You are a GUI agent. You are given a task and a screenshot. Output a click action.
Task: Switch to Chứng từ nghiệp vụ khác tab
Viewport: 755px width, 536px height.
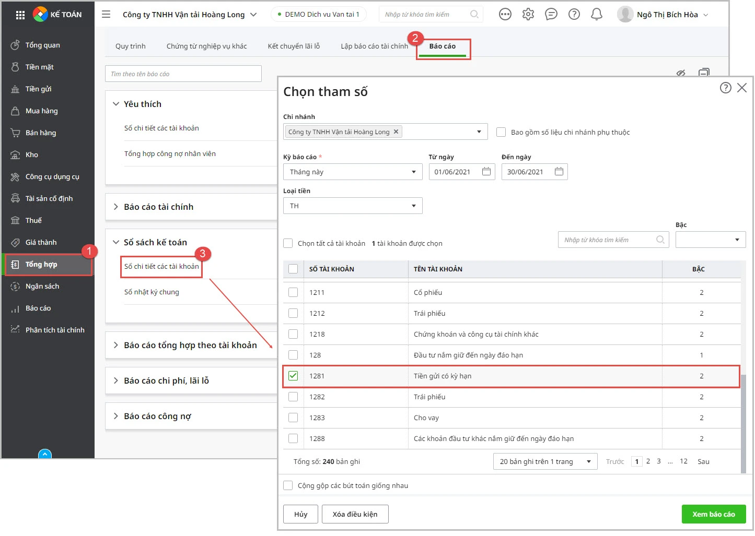[206, 46]
